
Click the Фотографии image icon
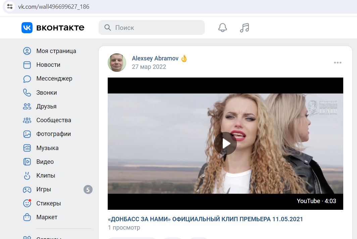point(27,134)
